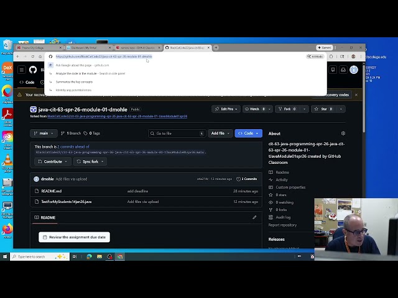This screenshot has height=298, width=398.
Task: Switch to the Code repository tab
Action: [27, 82]
